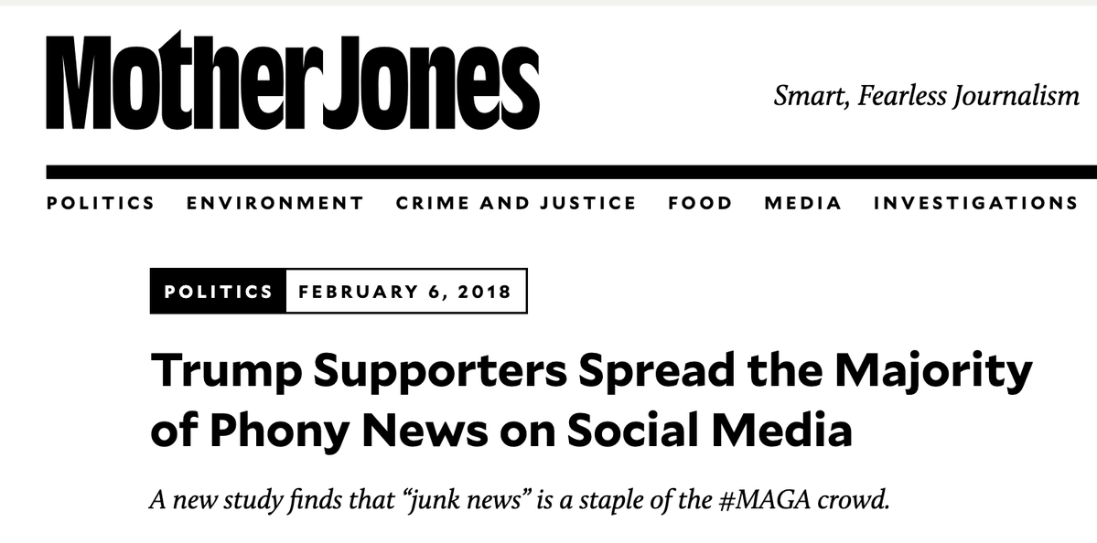Select Food in the navigation bar
Image resolution: width=1097 pixels, height=543 pixels.
pos(700,203)
